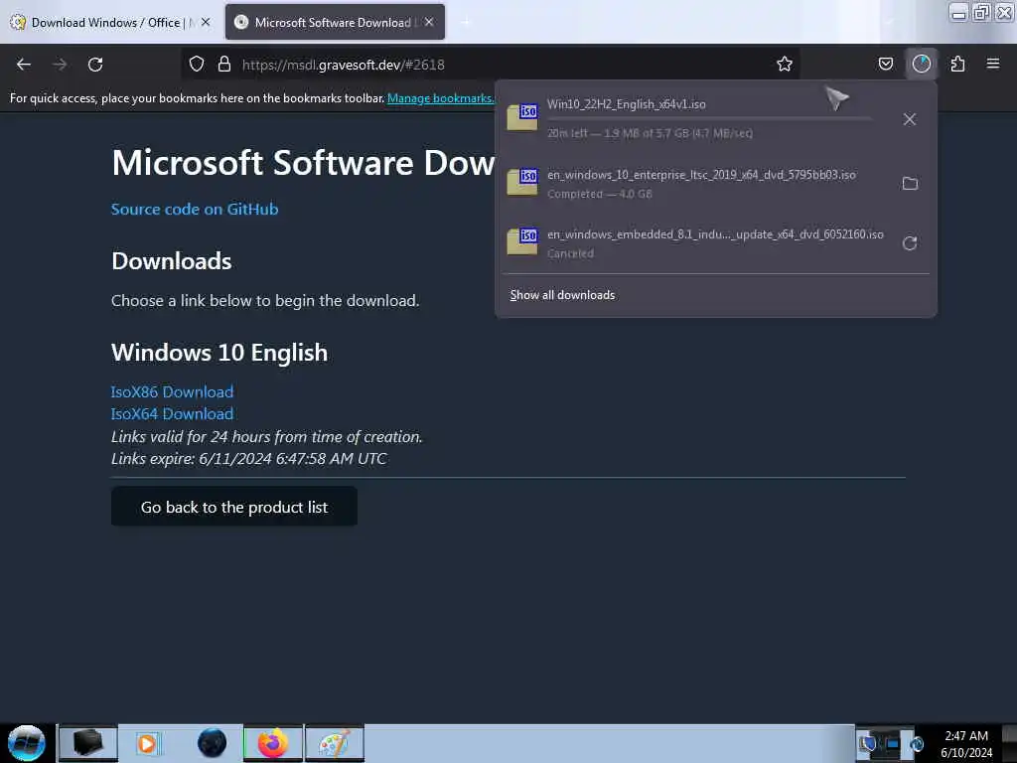Click the Win10_22H2 download progress bar
This screenshot has width=1017, height=763.
point(709,119)
